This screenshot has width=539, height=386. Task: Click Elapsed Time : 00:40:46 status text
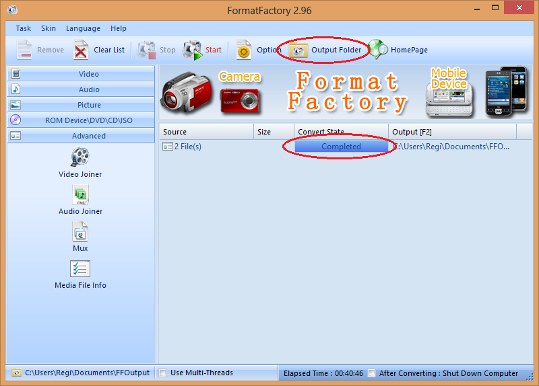click(323, 373)
